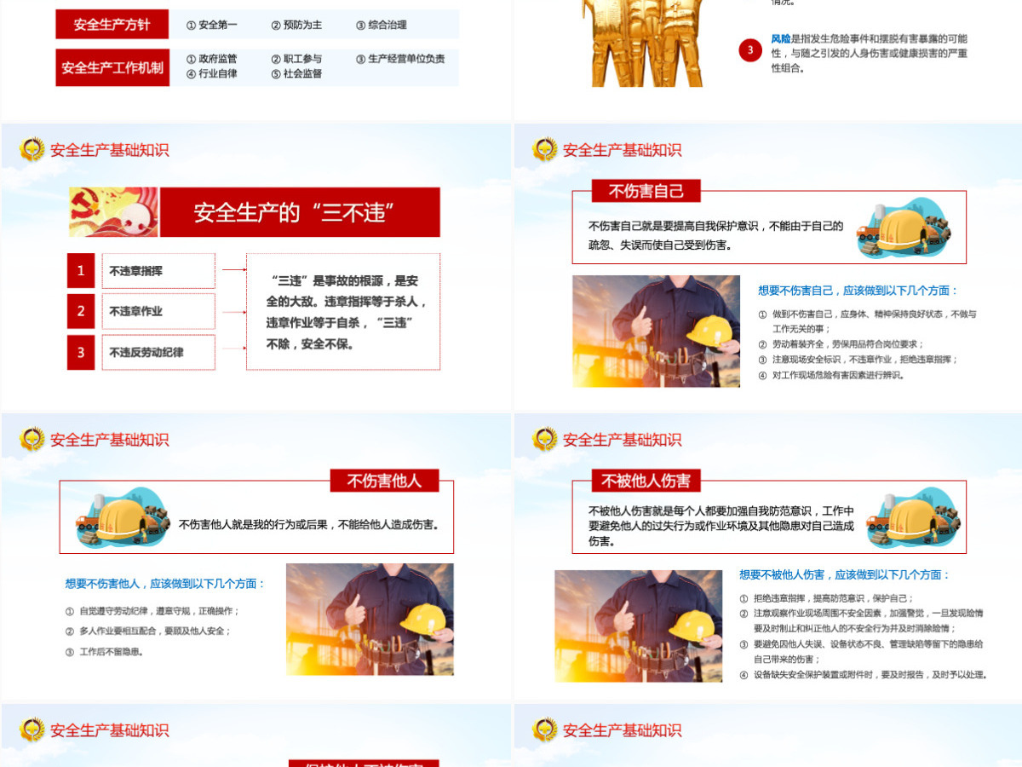Click the red 不伤害自己 title tag

tap(646, 191)
